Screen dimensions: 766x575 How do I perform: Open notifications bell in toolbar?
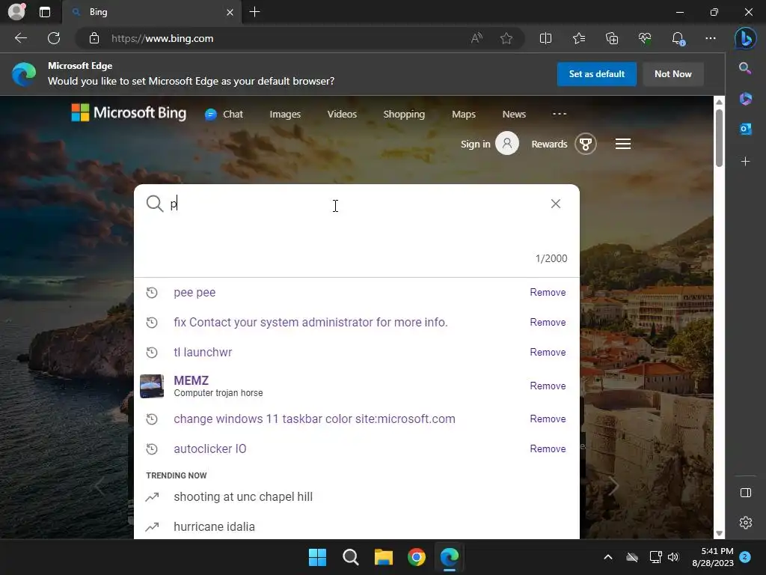678,38
